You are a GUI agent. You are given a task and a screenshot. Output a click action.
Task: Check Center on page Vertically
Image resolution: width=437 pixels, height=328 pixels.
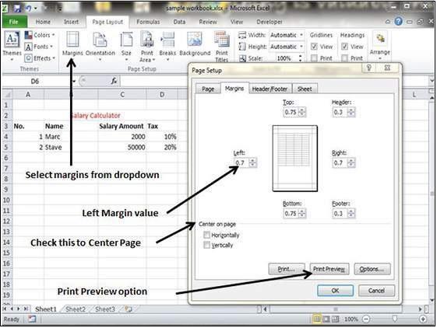(206, 245)
